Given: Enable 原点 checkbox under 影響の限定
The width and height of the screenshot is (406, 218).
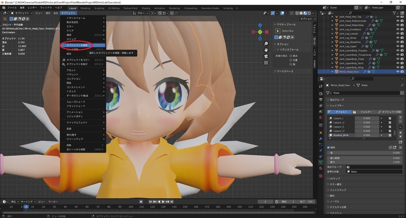Looking at the screenshot, I should 291,56.
